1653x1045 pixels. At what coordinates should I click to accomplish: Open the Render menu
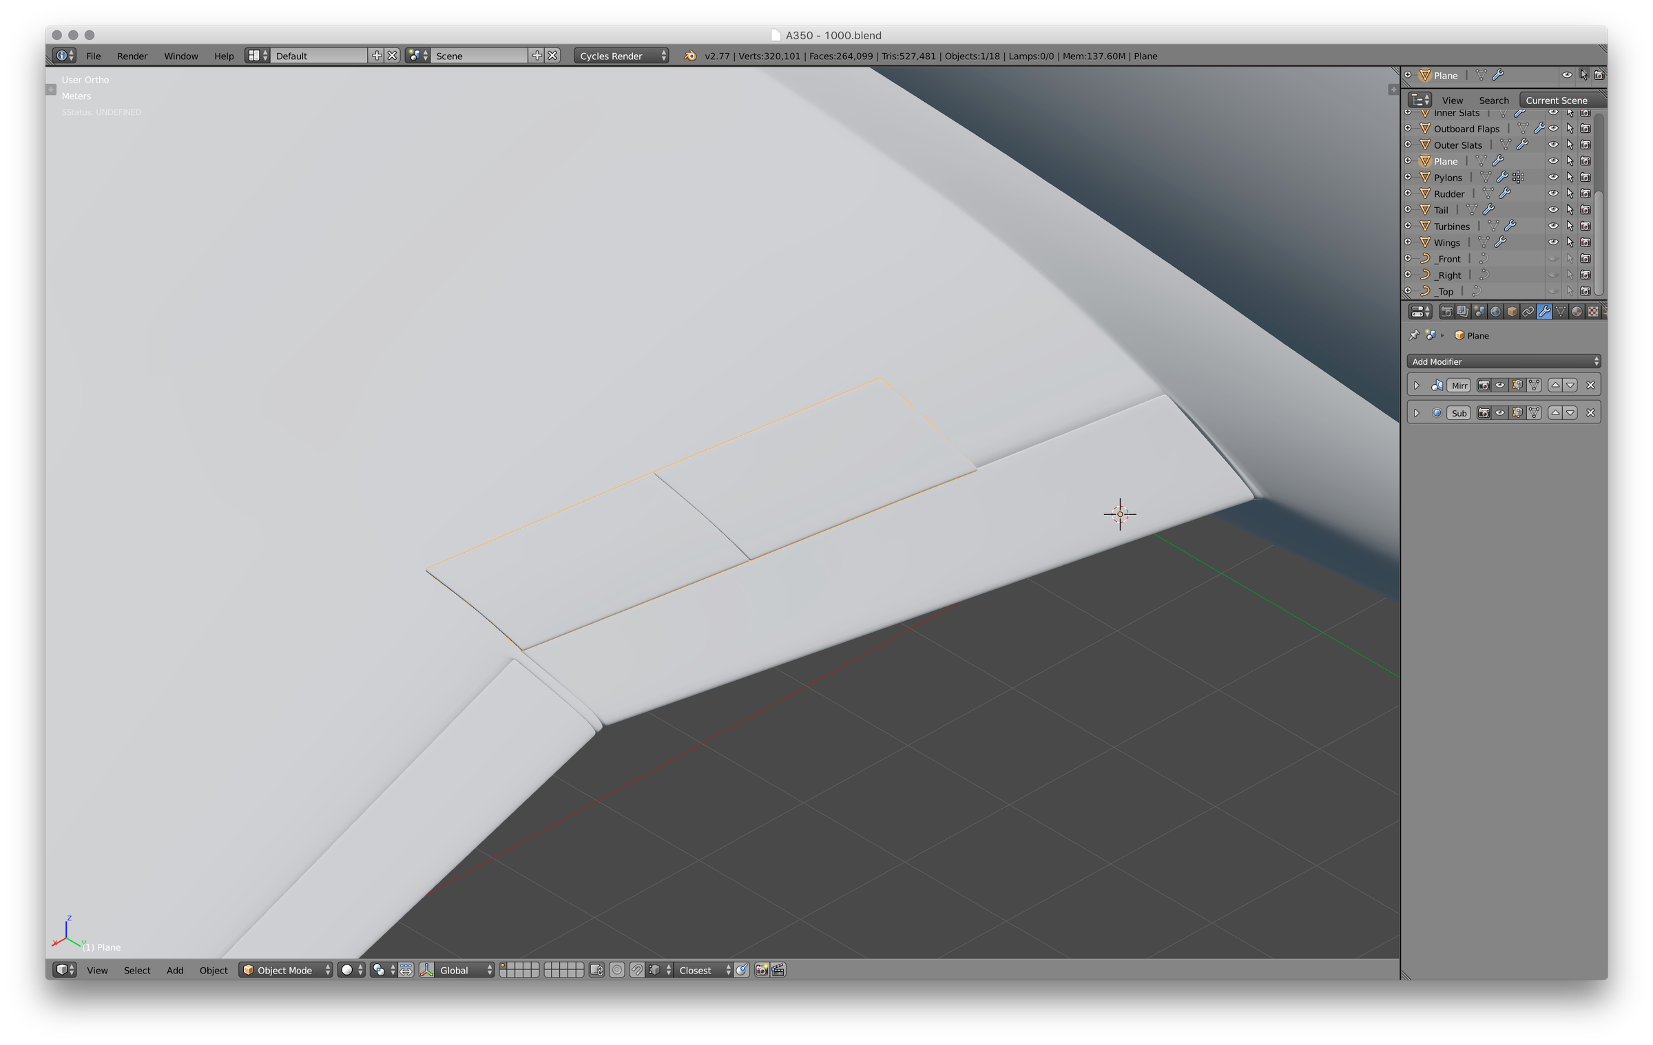tap(132, 56)
